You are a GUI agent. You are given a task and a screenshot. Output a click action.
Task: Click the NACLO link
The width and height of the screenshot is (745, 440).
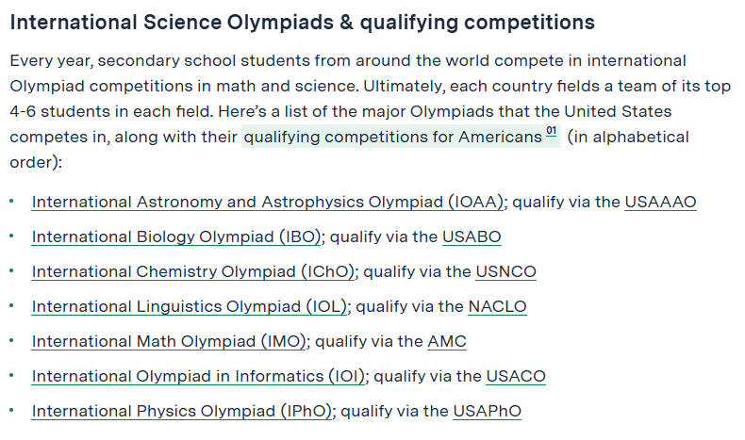click(x=498, y=306)
